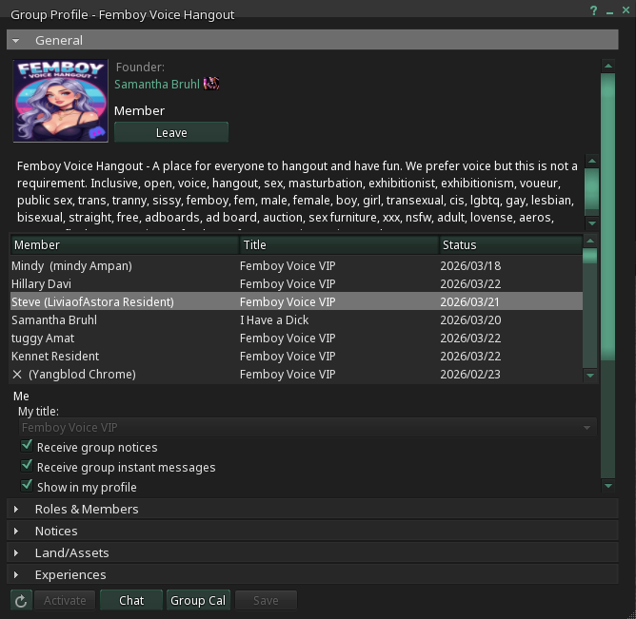
Task: Expand the Notices section
Action: [x=312, y=531]
